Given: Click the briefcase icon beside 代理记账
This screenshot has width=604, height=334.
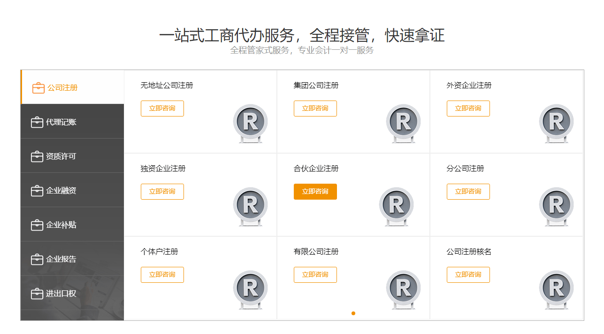Looking at the screenshot, I should pyautogui.click(x=37, y=121).
